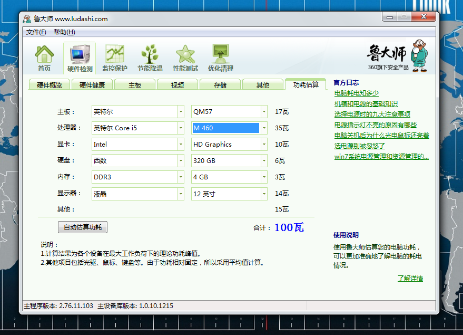Image resolution: width=463 pixels, height=335 pixels.
Task: Expand the 液晶 display type dropdown
Action: pyautogui.click(x=181, y=194)
